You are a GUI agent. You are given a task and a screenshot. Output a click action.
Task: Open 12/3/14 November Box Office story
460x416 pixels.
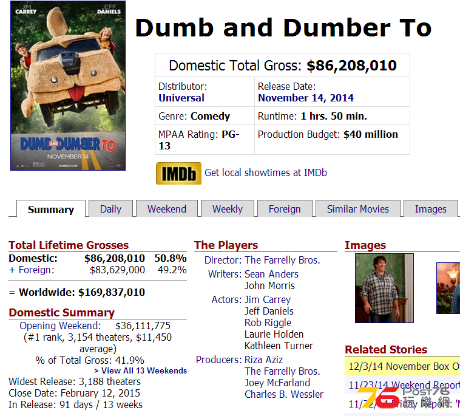pyautogui.click(x=404, y=366)
